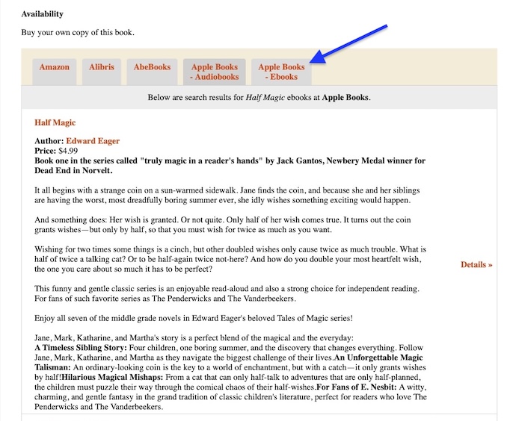Open the Details » link
Screen dimensions: 516x421
coord(476,265)
